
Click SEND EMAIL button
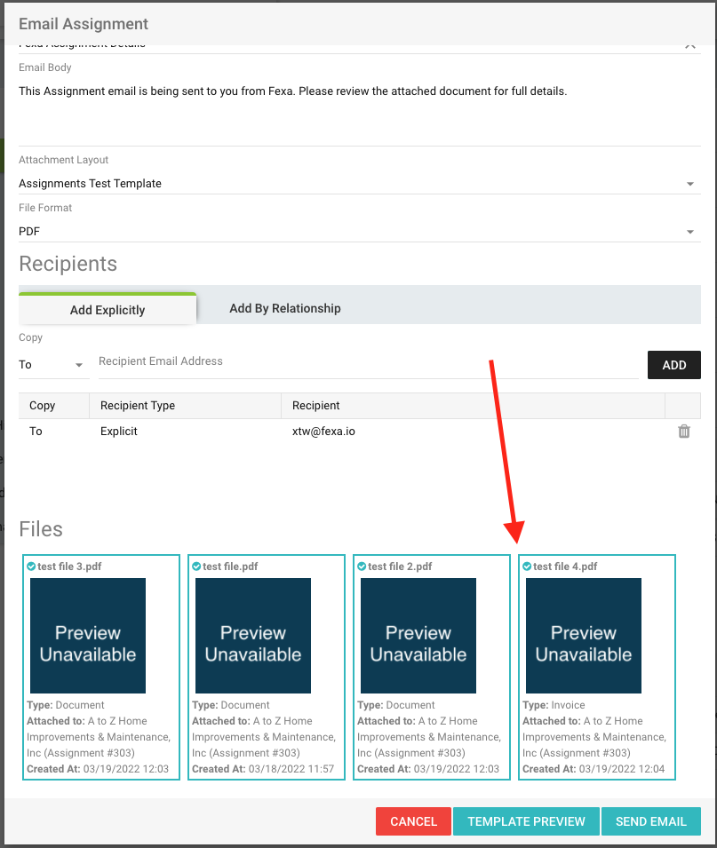pyautogui.click(x=651, y=821)
